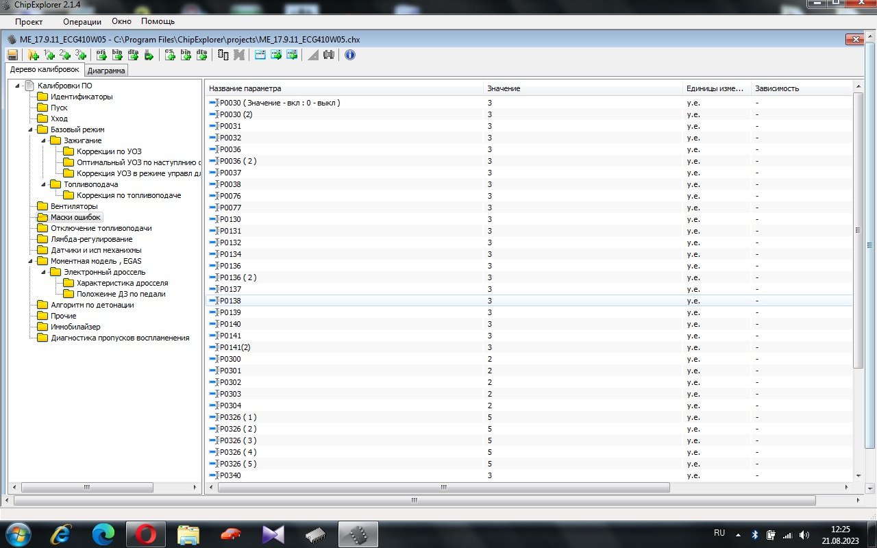This screenshot has width=877, height=548.
Task: Collapse the Электронный дроссель node
Action: point(43,272)
